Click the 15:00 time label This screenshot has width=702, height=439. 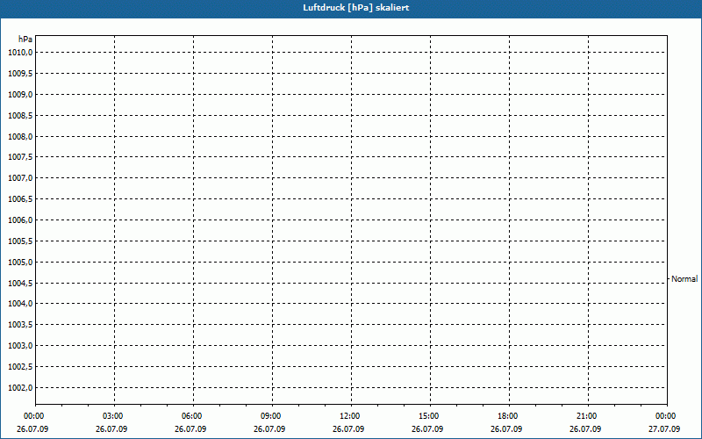(x=429, y=416)
